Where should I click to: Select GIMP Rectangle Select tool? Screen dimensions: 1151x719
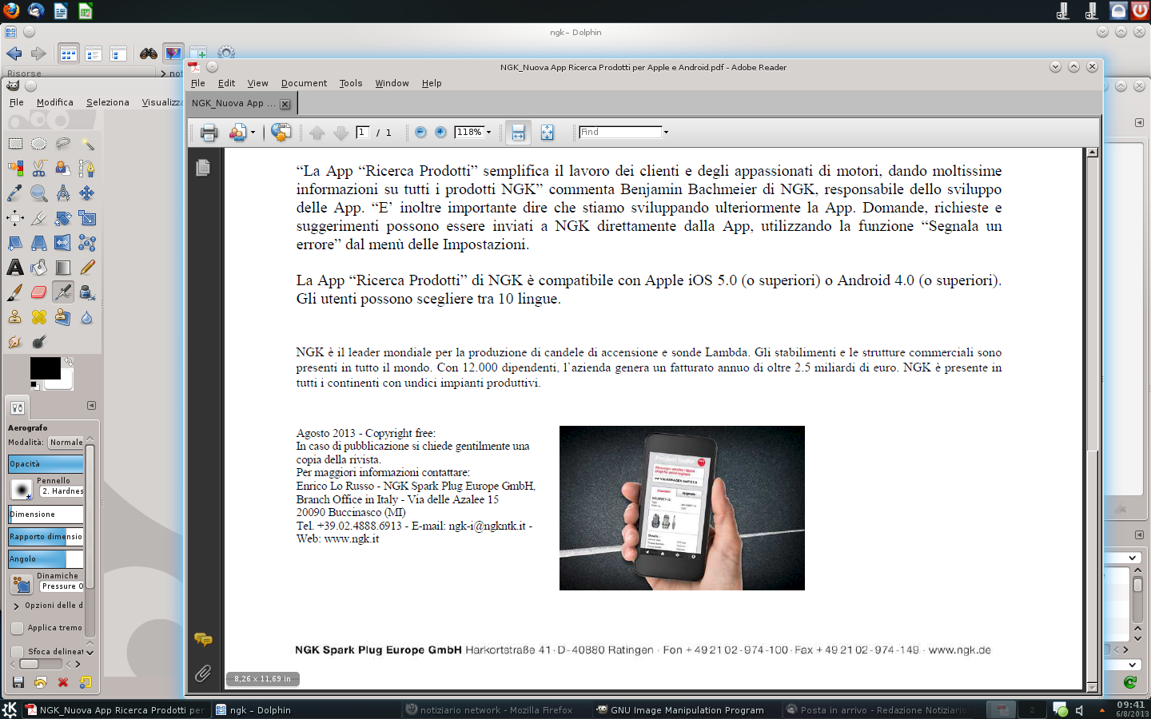[15, 144]
